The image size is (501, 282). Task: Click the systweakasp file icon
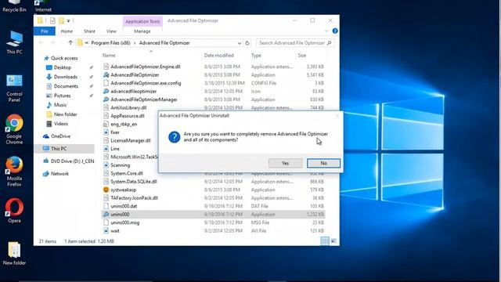coord(106,190)
